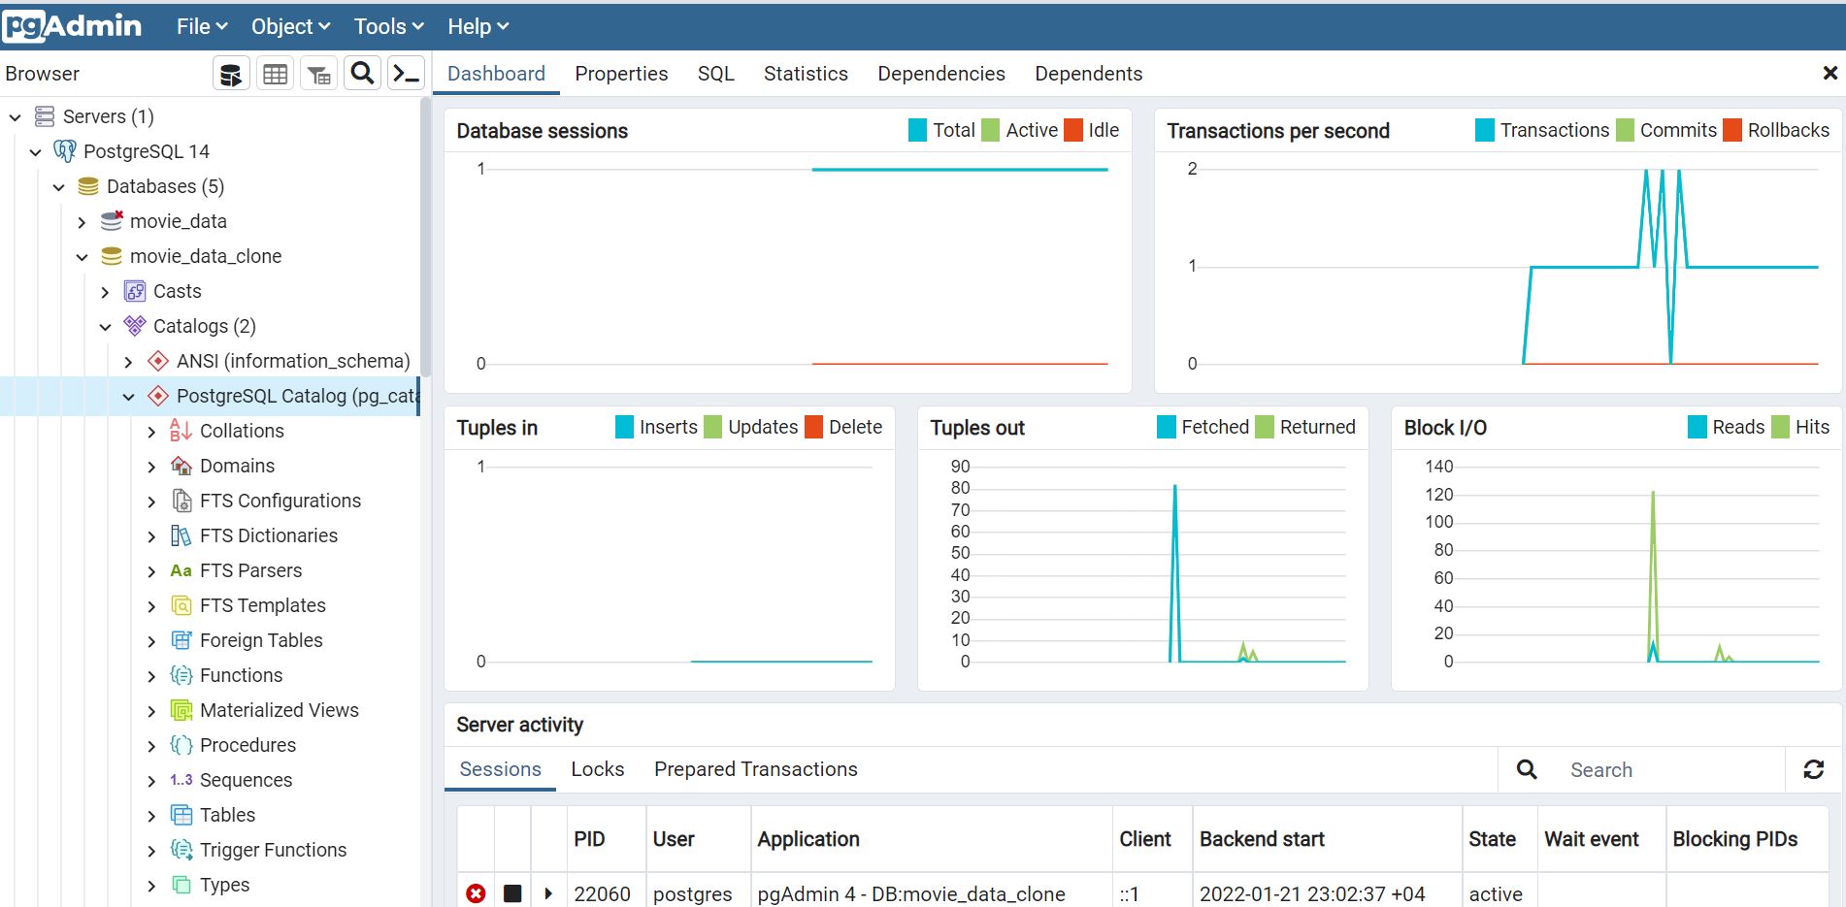Click the Collations sort icon
The width and height of the screenshot is (1846, 907).
181,431
